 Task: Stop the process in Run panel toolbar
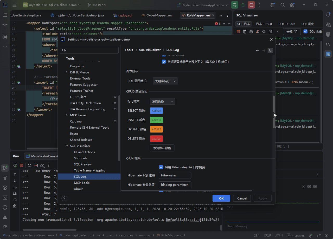click(x=21, y=165)
